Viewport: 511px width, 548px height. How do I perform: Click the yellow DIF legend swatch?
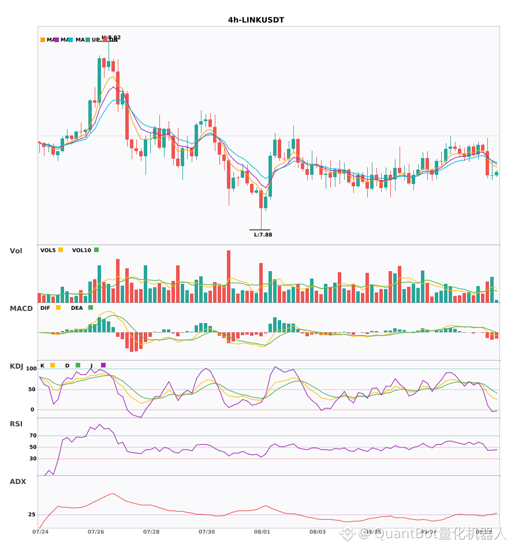(x=58, y=307)
